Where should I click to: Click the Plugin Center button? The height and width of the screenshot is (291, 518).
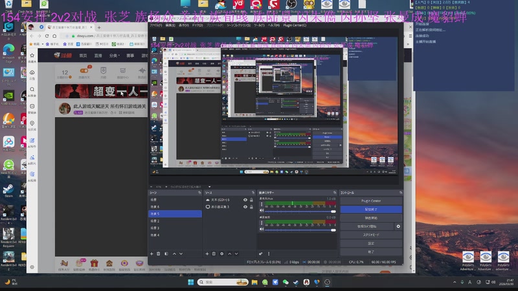click(371, 201)
